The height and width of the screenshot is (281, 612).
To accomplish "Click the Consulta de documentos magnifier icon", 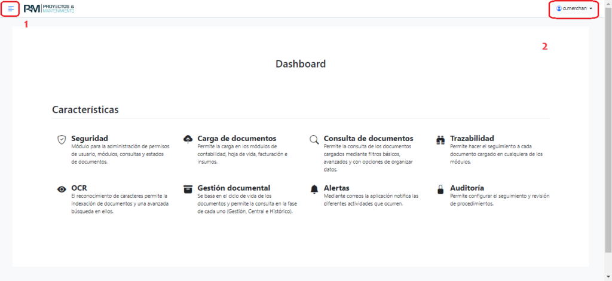I will [314, 139].
